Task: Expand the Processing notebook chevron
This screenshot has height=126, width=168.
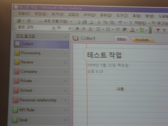Action: pos(65,53)
